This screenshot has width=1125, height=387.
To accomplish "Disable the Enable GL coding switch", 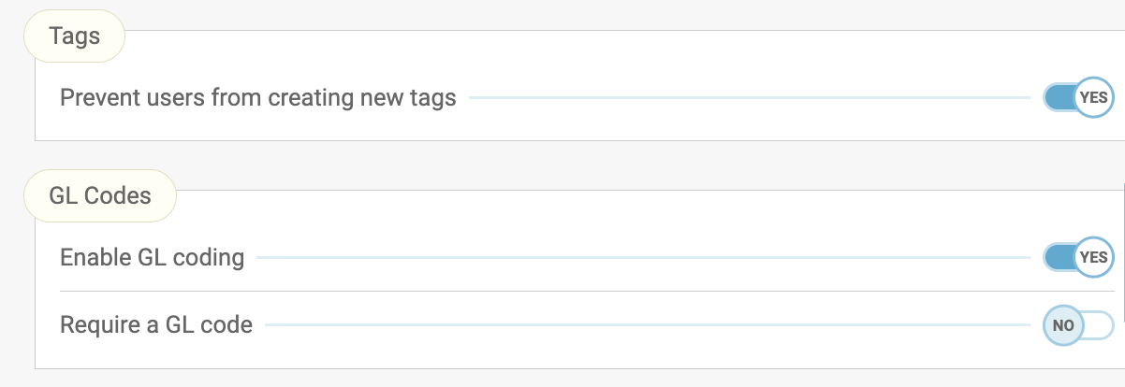I will [x=1078, y=257].
